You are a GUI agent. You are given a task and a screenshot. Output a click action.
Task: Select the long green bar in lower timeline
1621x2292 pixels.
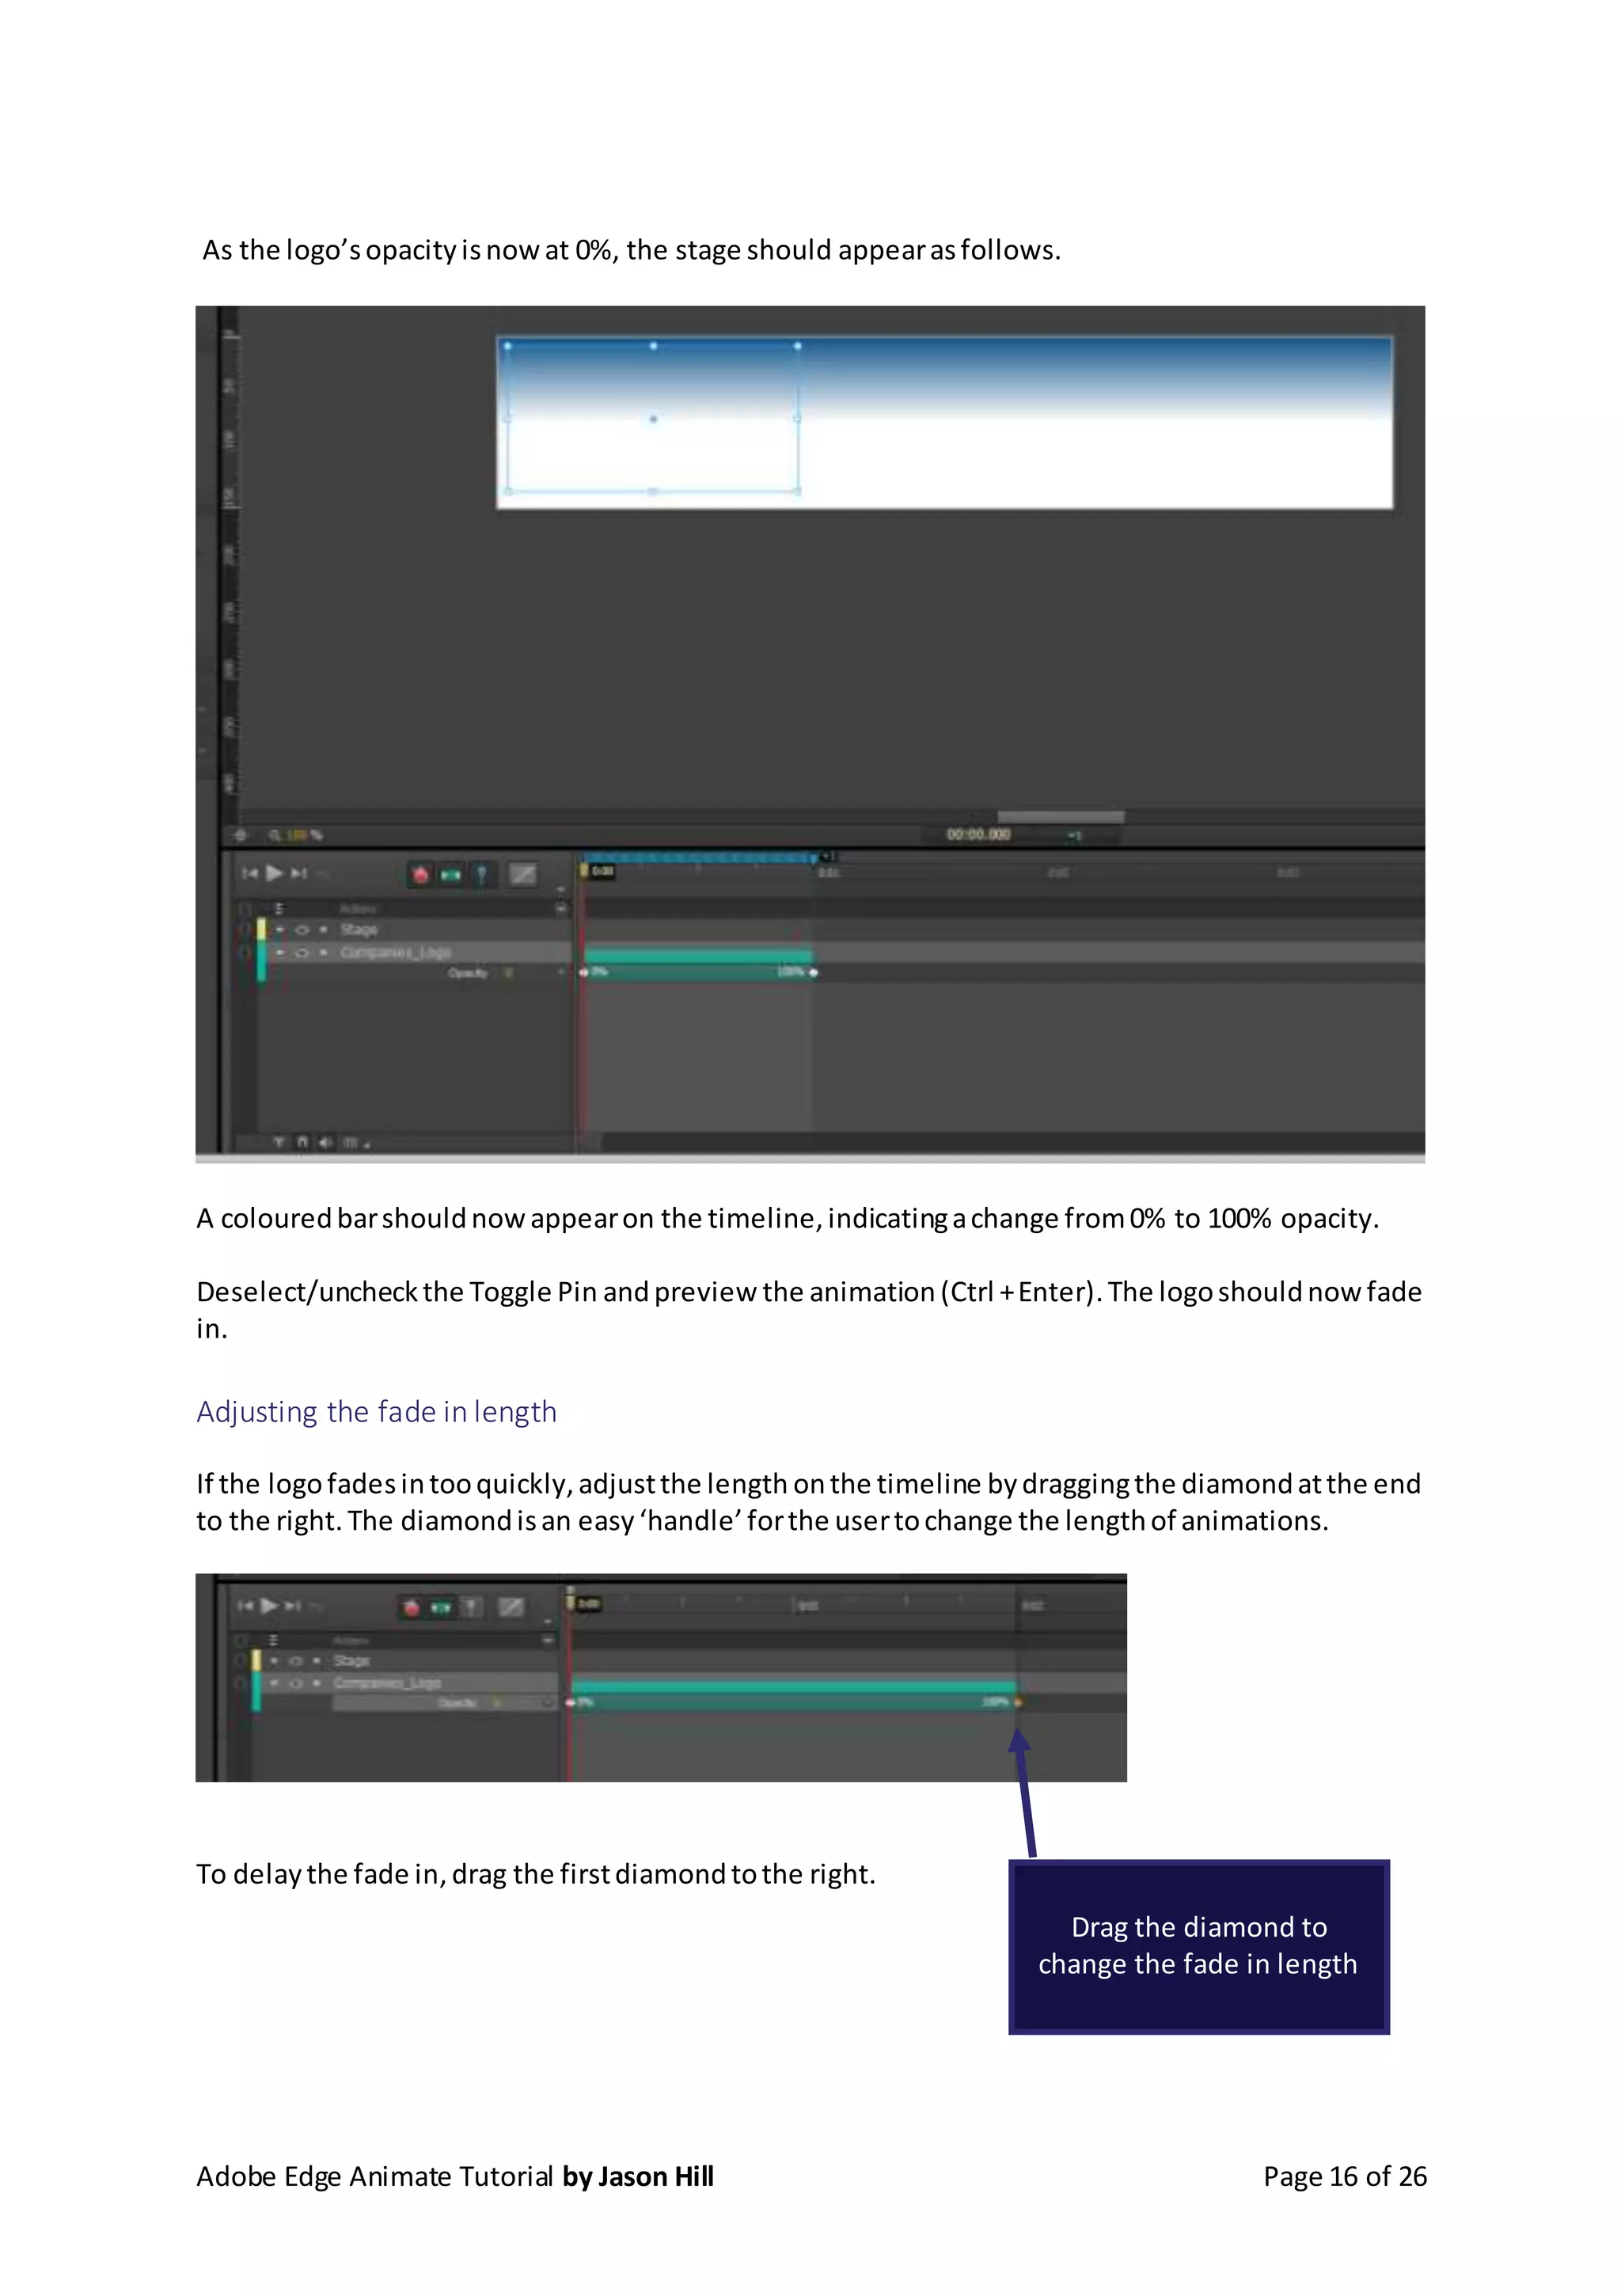794,1687
